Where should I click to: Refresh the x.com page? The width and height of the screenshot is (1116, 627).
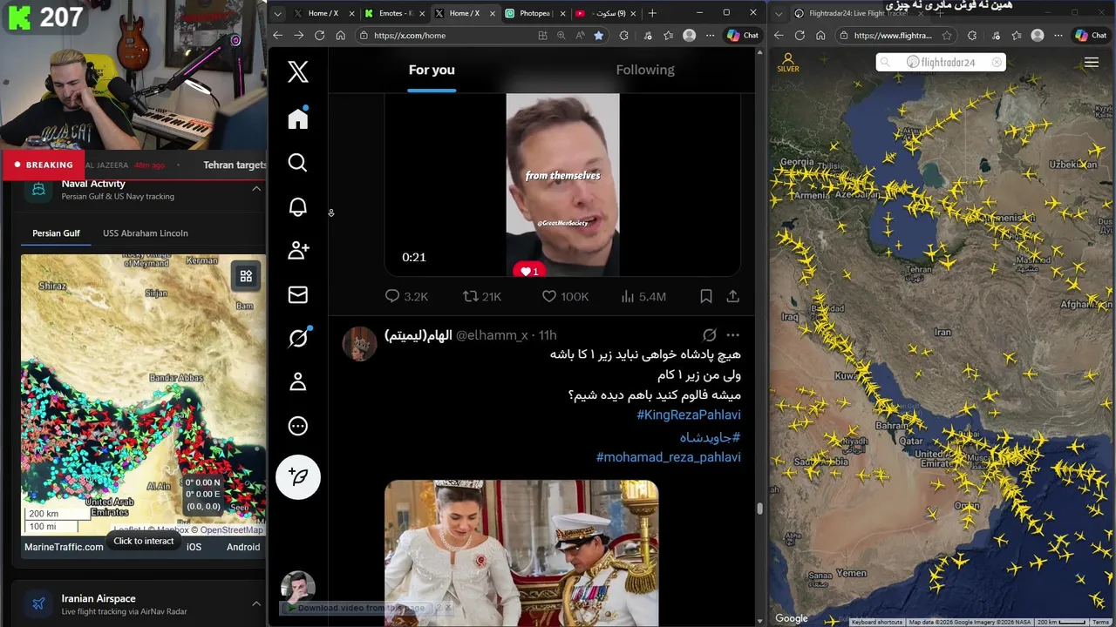319,35
